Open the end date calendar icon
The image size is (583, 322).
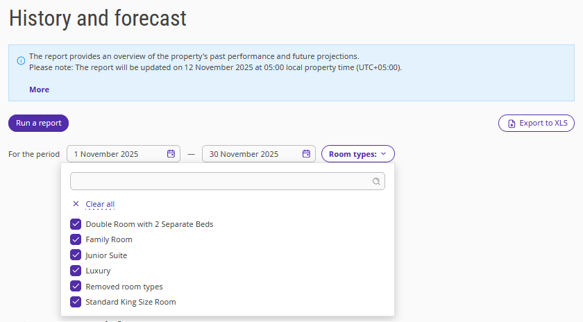click(x=306, y=154)
